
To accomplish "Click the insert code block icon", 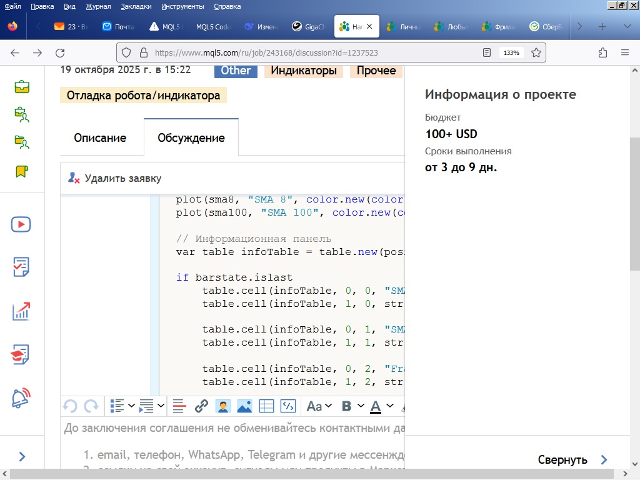I will tap(287, 407).
